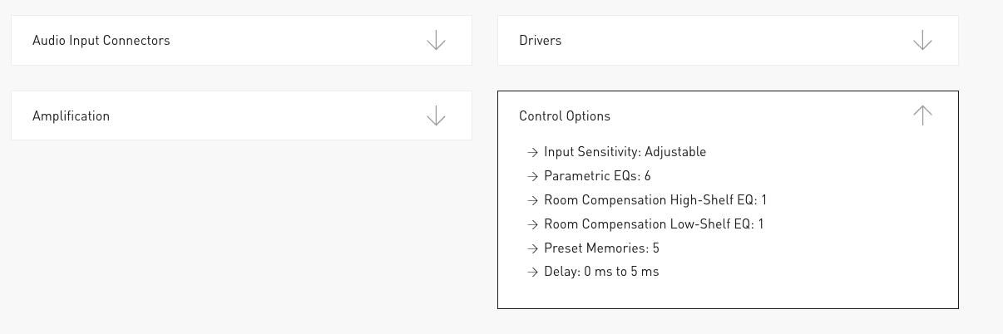Click the arrow bullet before Parametric EQs
The width and height of the screenshot is (1003, 334).
[x=533, y=176]
